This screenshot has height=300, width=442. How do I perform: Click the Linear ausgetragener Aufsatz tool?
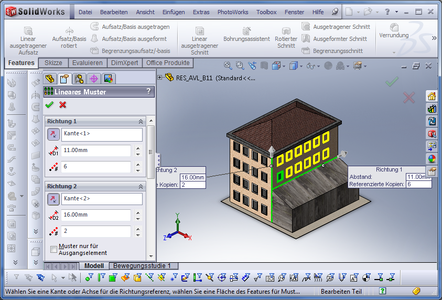28,39
